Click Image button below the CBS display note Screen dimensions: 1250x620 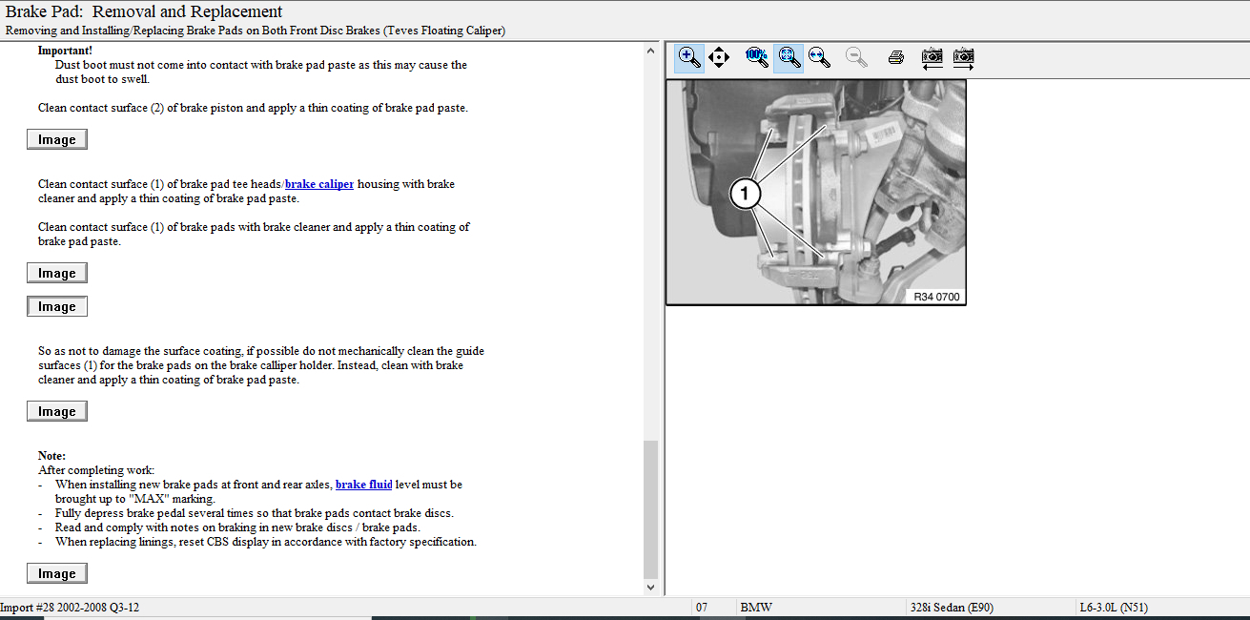coord(57,573)
